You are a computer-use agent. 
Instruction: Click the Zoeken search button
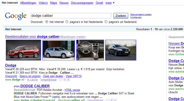coord(121,16)
